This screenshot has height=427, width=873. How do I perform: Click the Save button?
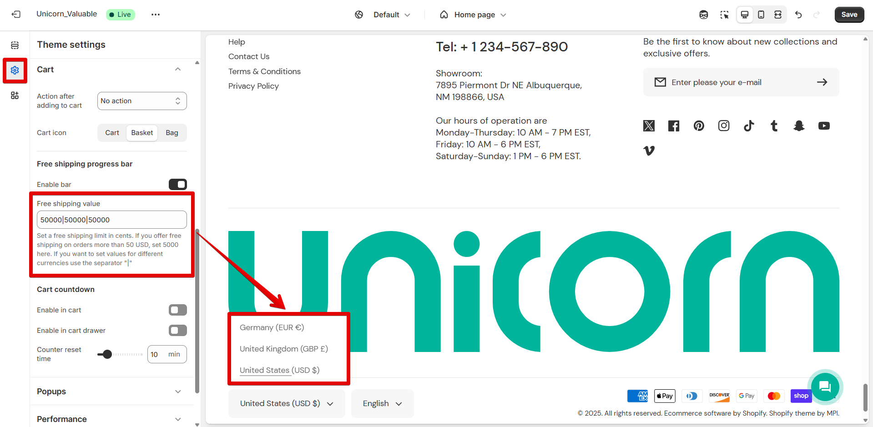pyautogui.click(x=849, y=15)
